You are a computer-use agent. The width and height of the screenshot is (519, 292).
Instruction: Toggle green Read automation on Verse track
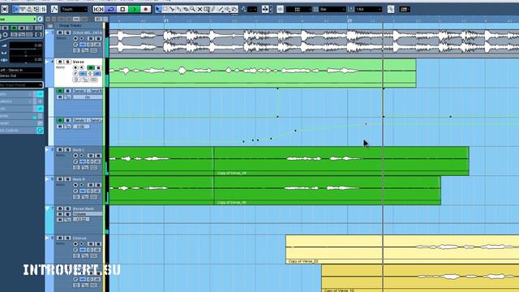[90, 67]
